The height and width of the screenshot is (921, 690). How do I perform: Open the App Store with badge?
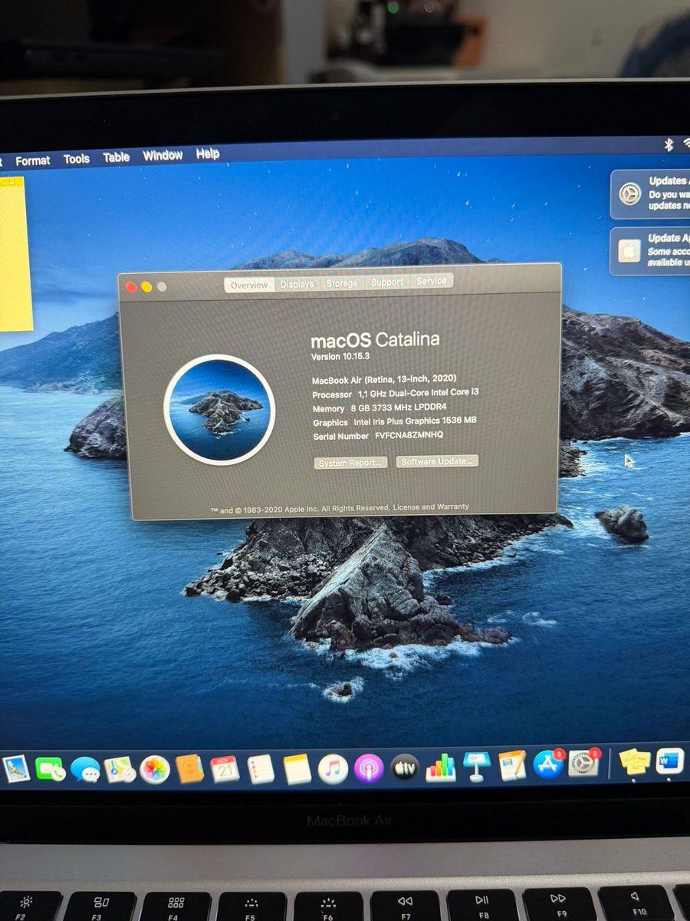point(548,764)
